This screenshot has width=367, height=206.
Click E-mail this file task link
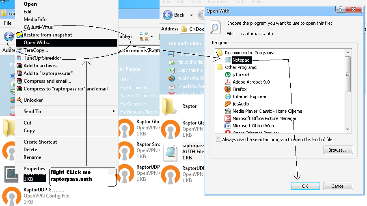[190, 86]
